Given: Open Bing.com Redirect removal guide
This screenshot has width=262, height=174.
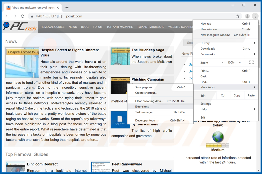Looking at the screenshot, I should tap(42, 164).
